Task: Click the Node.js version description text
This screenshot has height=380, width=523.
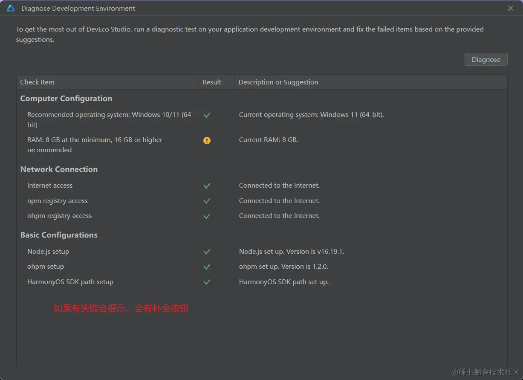Action: 292,252
